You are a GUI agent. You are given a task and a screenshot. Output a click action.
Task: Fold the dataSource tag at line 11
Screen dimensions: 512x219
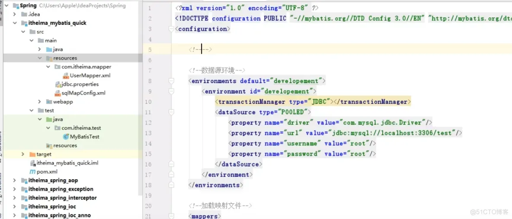170,112
